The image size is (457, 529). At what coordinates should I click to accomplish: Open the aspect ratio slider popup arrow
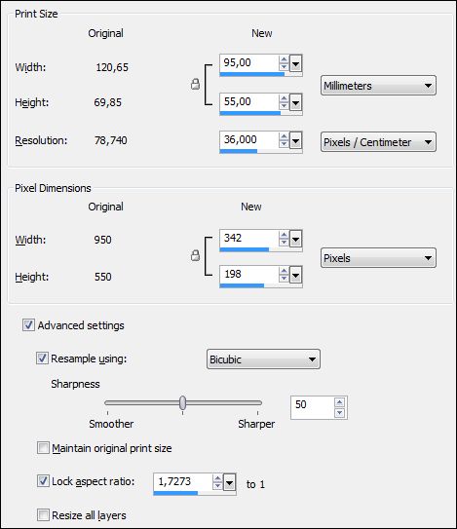click(229, 484)
